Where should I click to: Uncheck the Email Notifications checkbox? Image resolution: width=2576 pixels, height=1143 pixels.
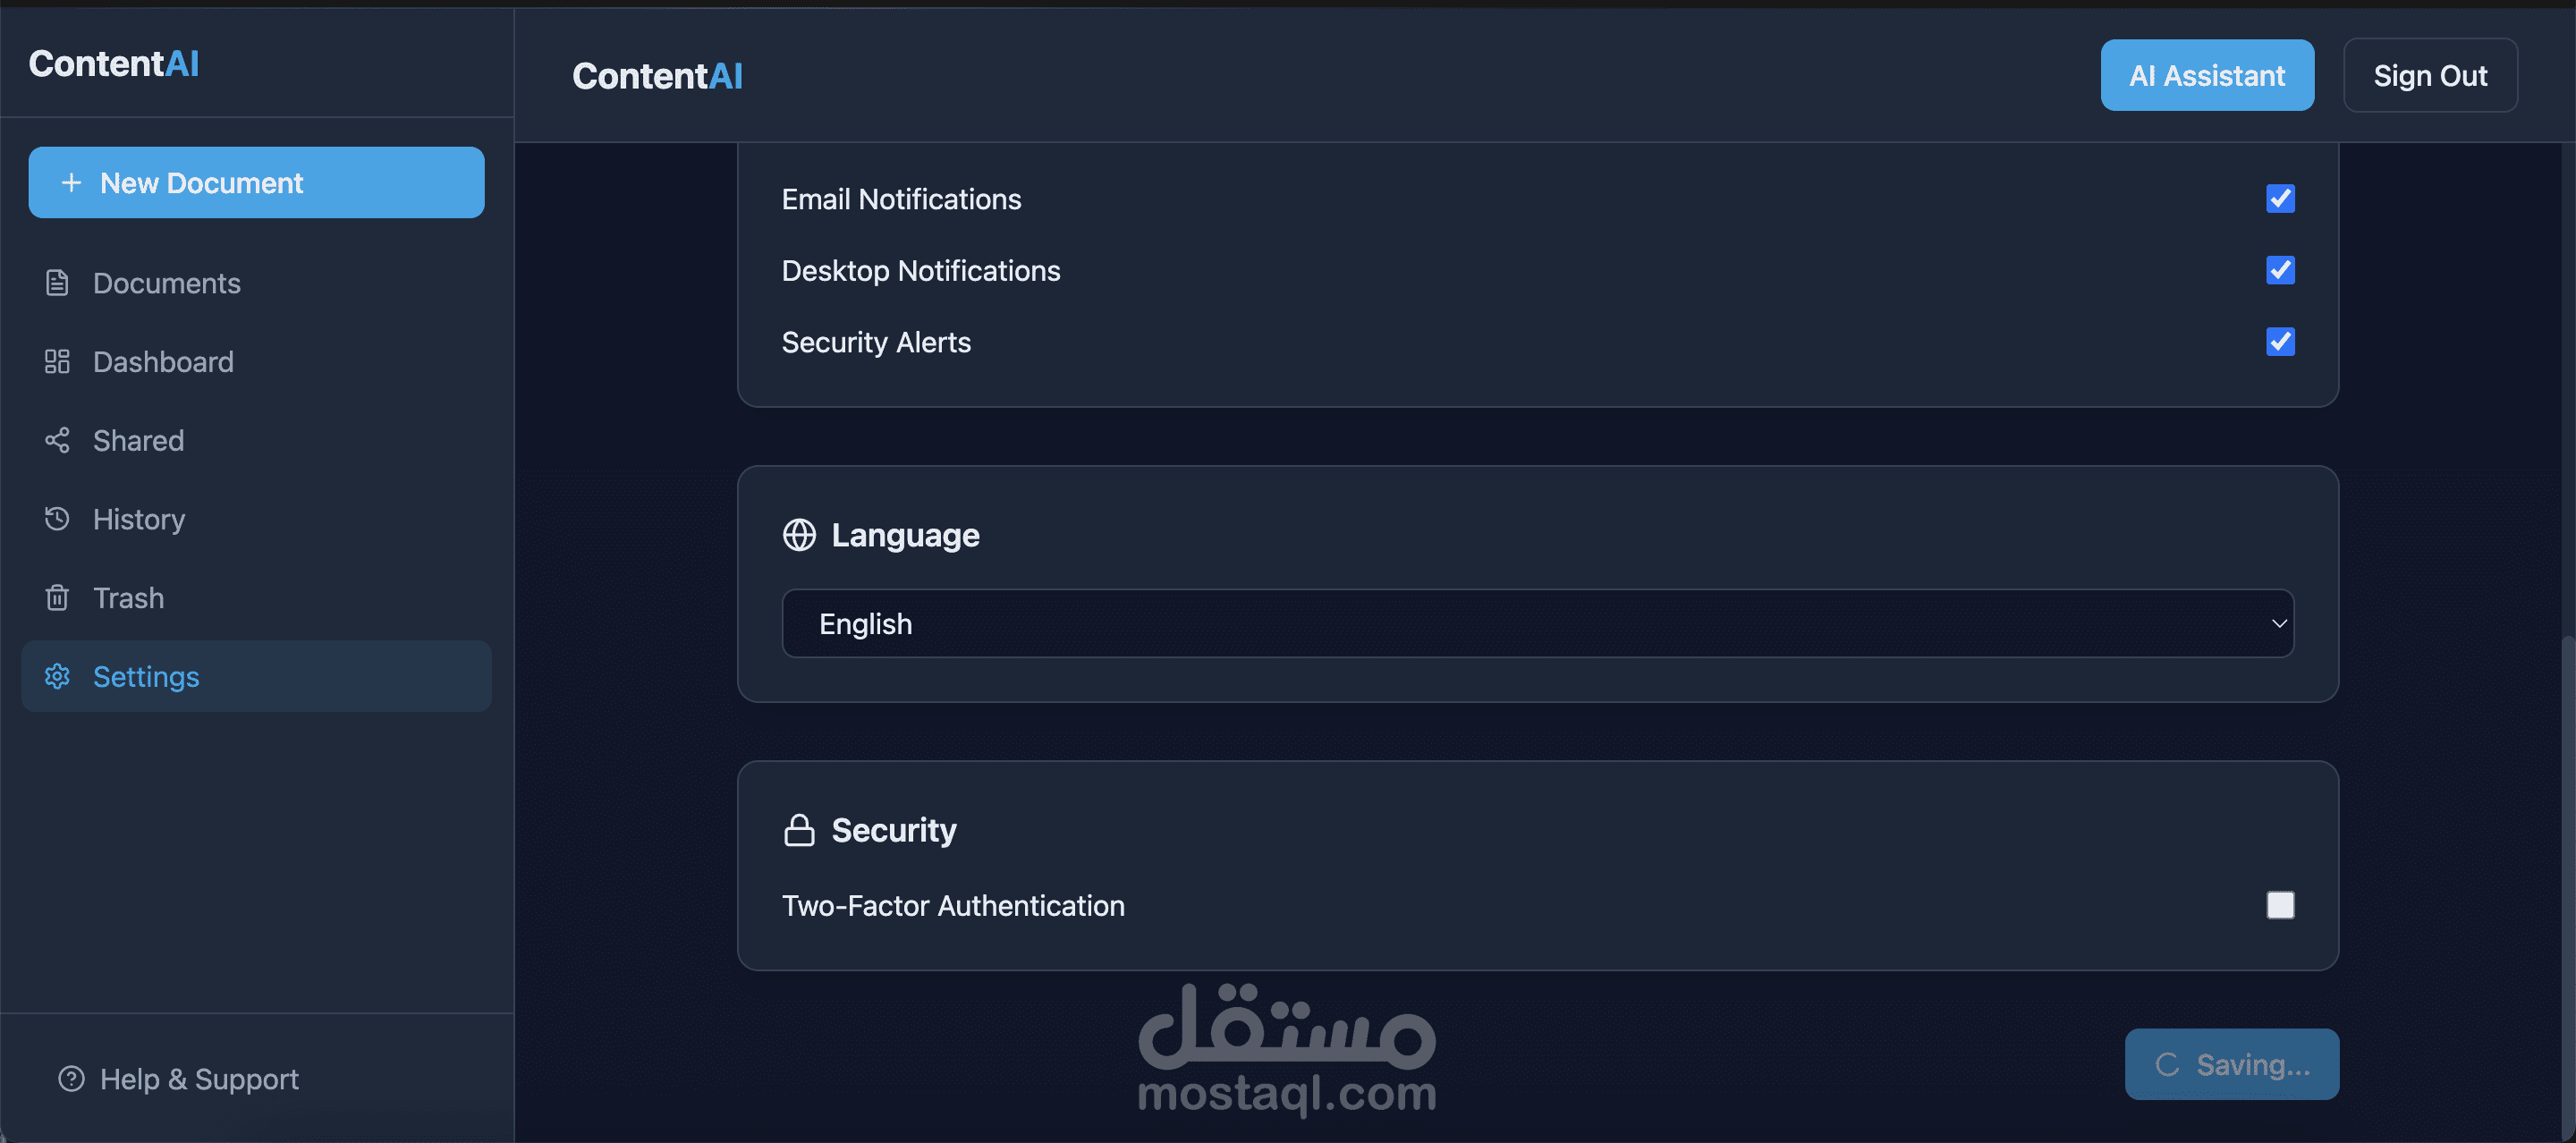coord(2280,198)
